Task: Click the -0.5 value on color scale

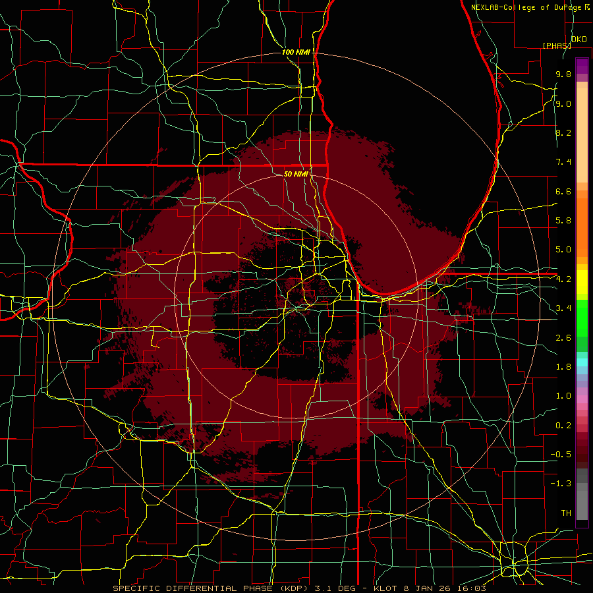Action: (561, 454)
